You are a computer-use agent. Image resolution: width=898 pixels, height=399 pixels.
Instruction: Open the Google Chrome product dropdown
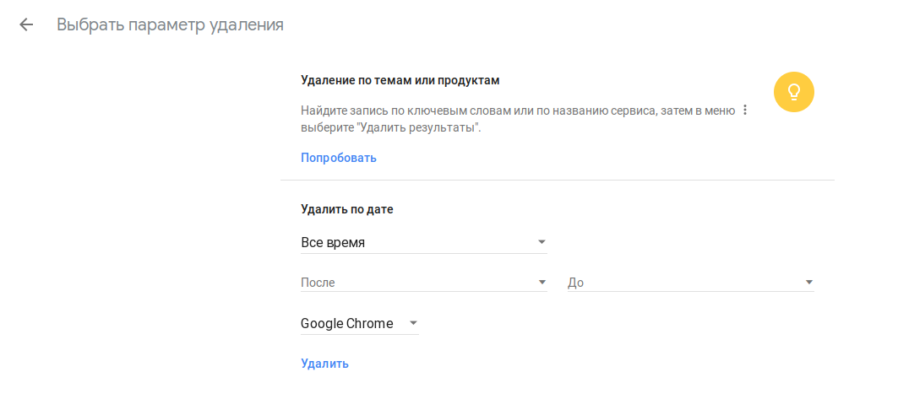tap(347, 323)
